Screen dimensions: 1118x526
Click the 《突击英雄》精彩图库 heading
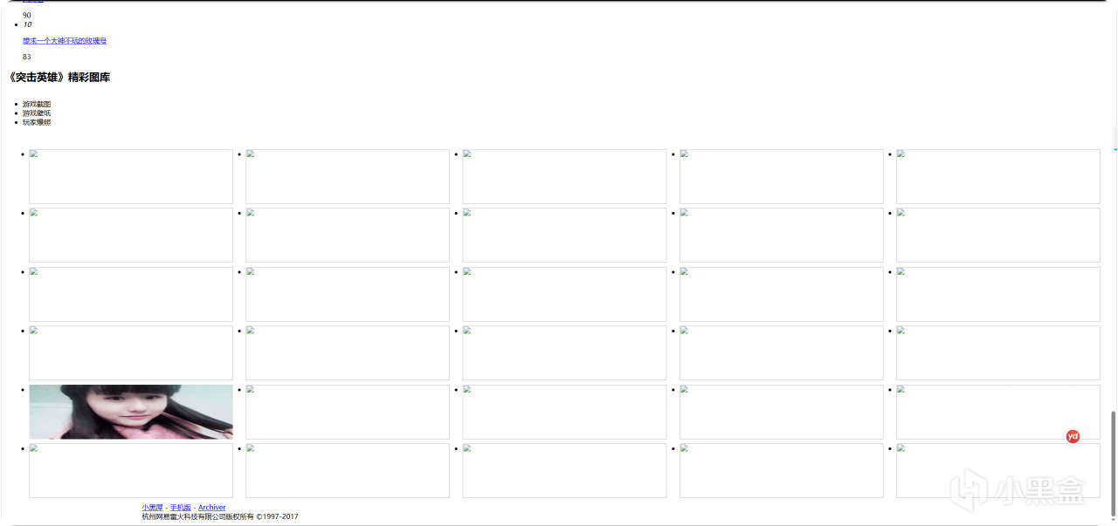pos(58,78)
